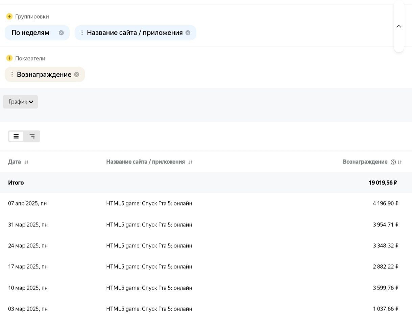412x319 pixels.
Task: Remove the По неделям grouping chip
Action: click(61, 33)
